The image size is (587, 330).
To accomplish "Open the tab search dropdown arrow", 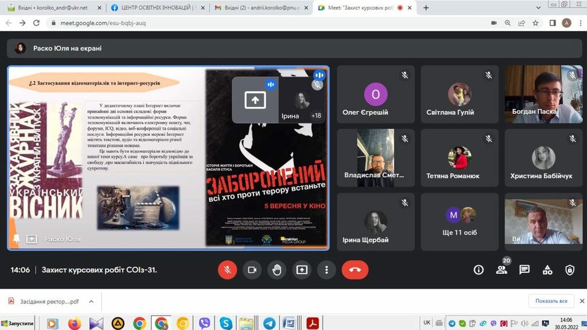I will tap(538, 8).
